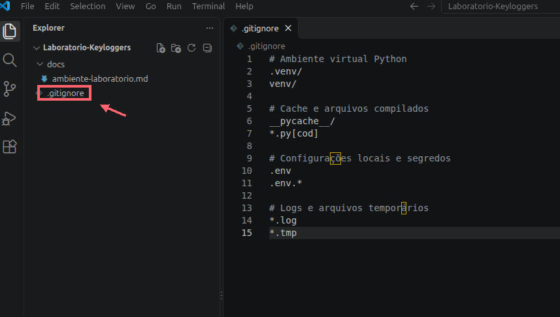Click line number 15 in the gutter

247,233
